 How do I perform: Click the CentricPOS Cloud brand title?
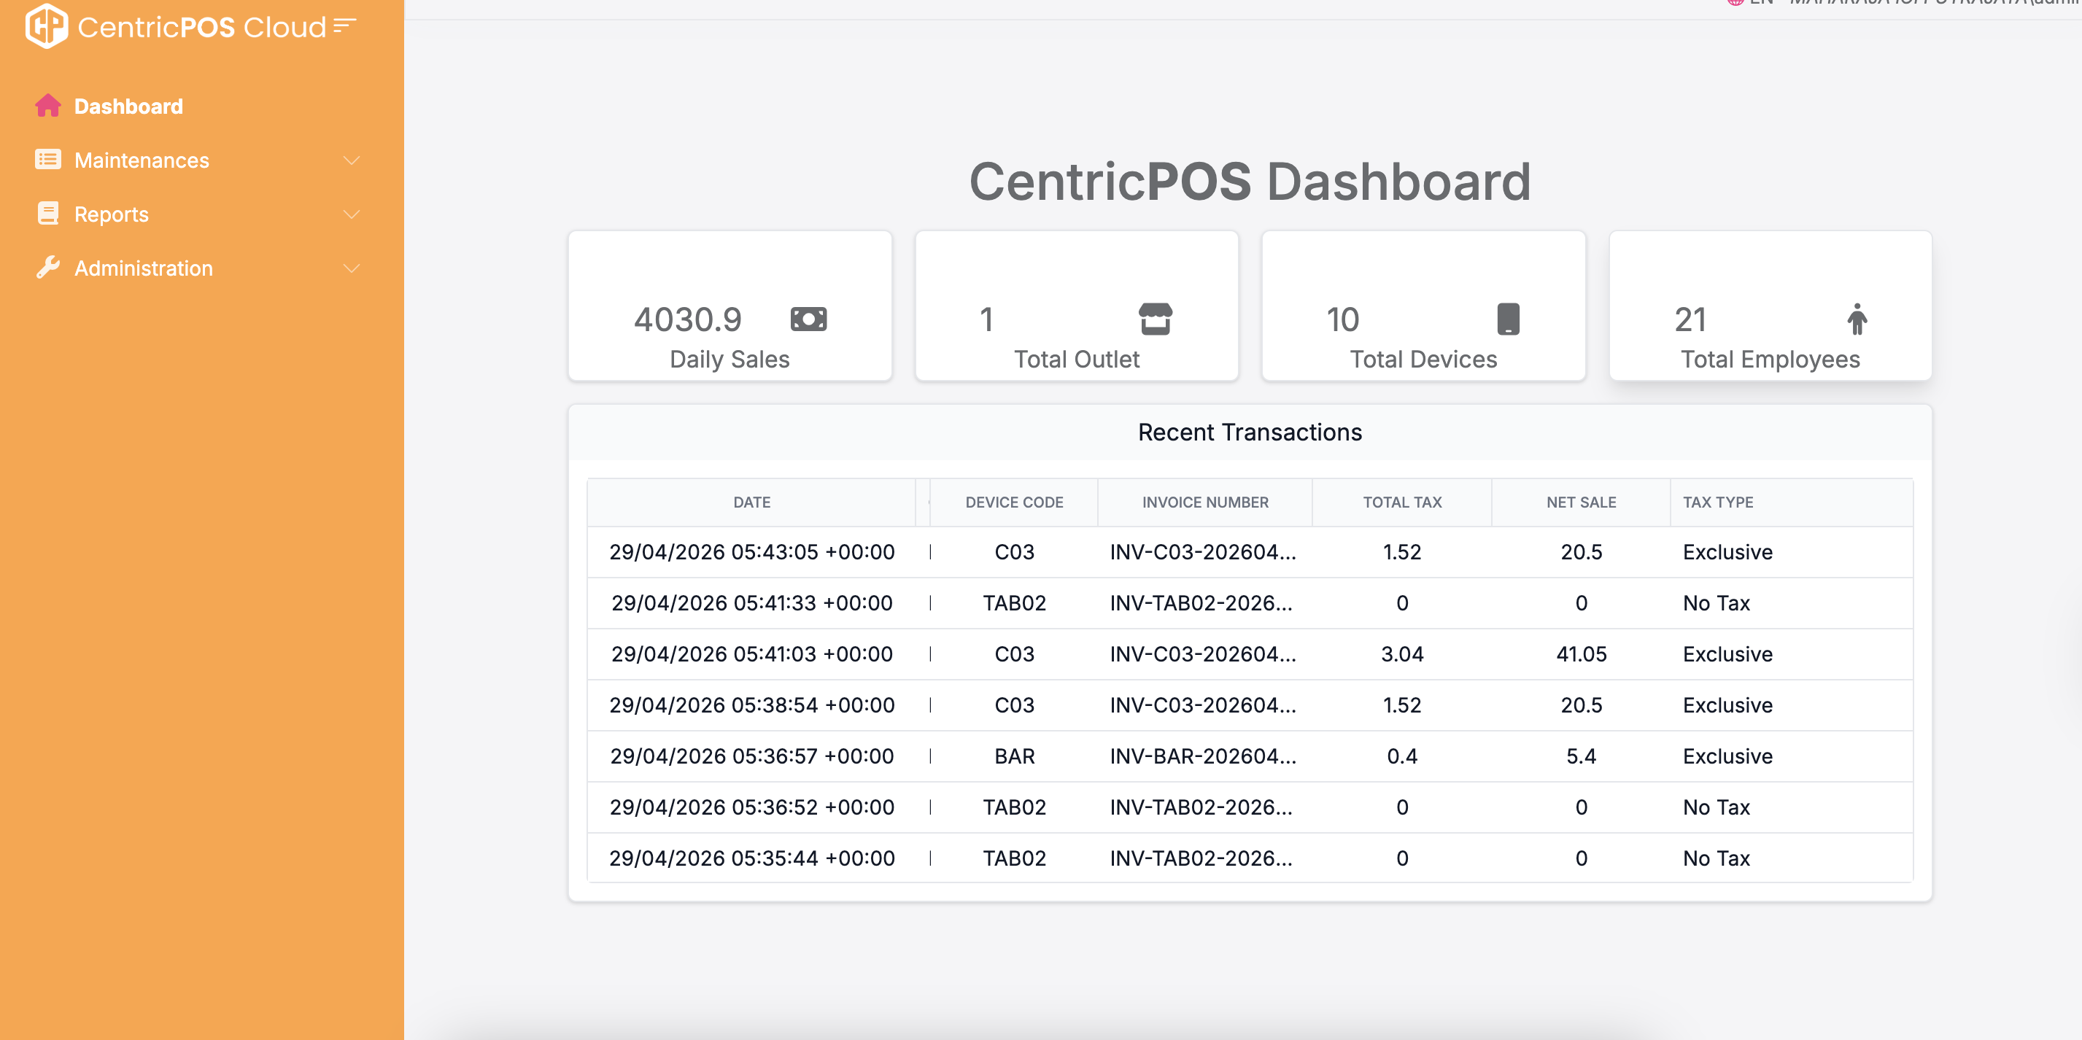(x=202, y=27)
